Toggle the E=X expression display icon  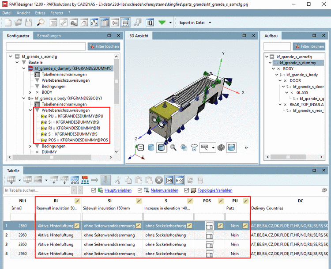tap(180, 180)
